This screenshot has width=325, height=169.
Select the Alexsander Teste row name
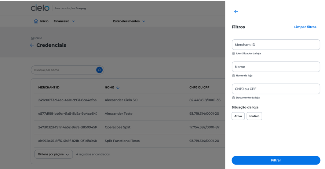(118, 114)
